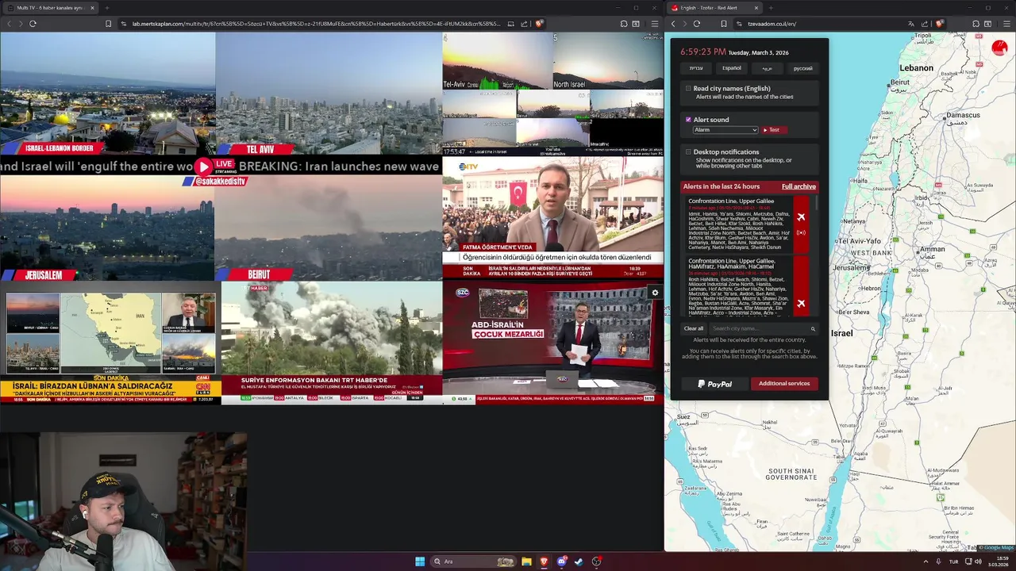Open new tab in Red Alert window
The width and height of the screenshot is (1016, 571).
tap(771, 8)
